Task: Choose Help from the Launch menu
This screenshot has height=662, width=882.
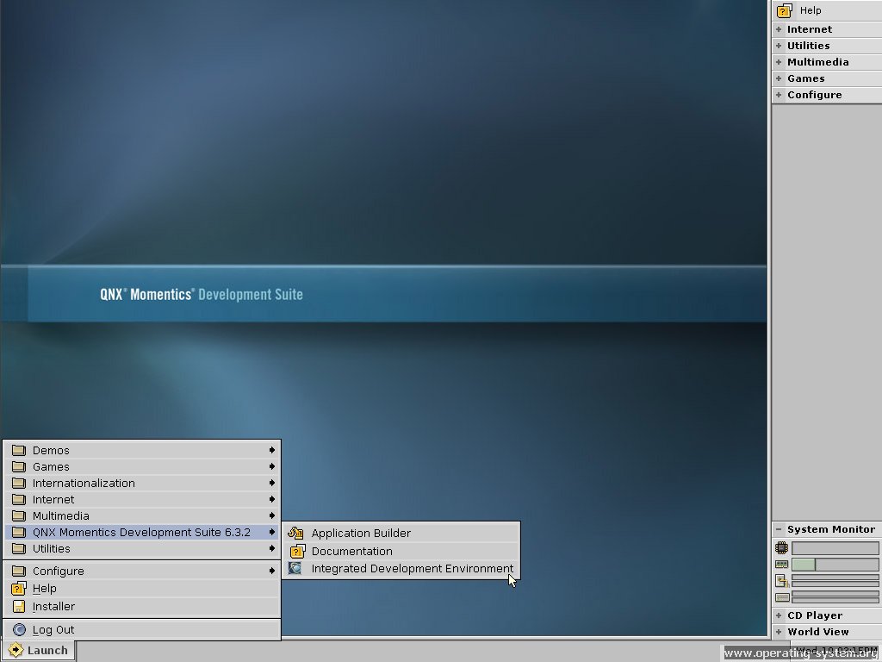Action: 141,588
